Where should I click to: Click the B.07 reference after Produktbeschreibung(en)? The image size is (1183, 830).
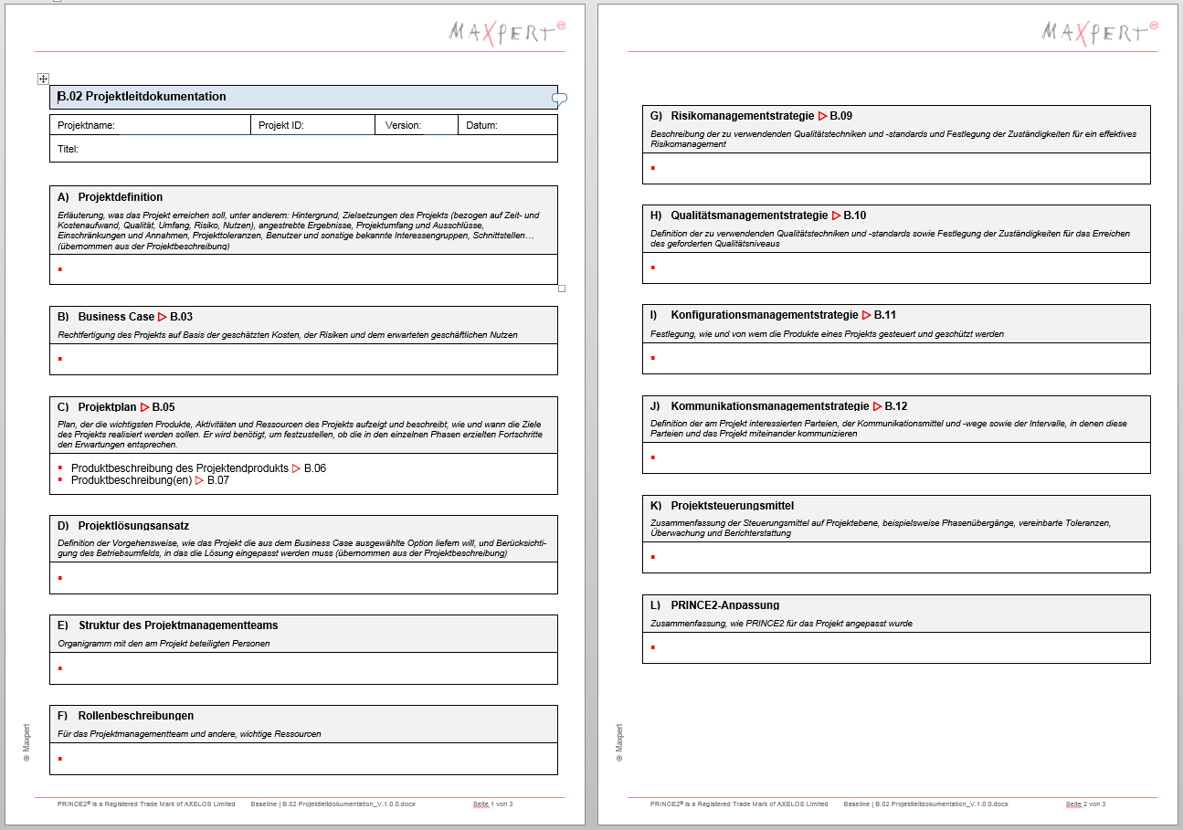[218, 480]
